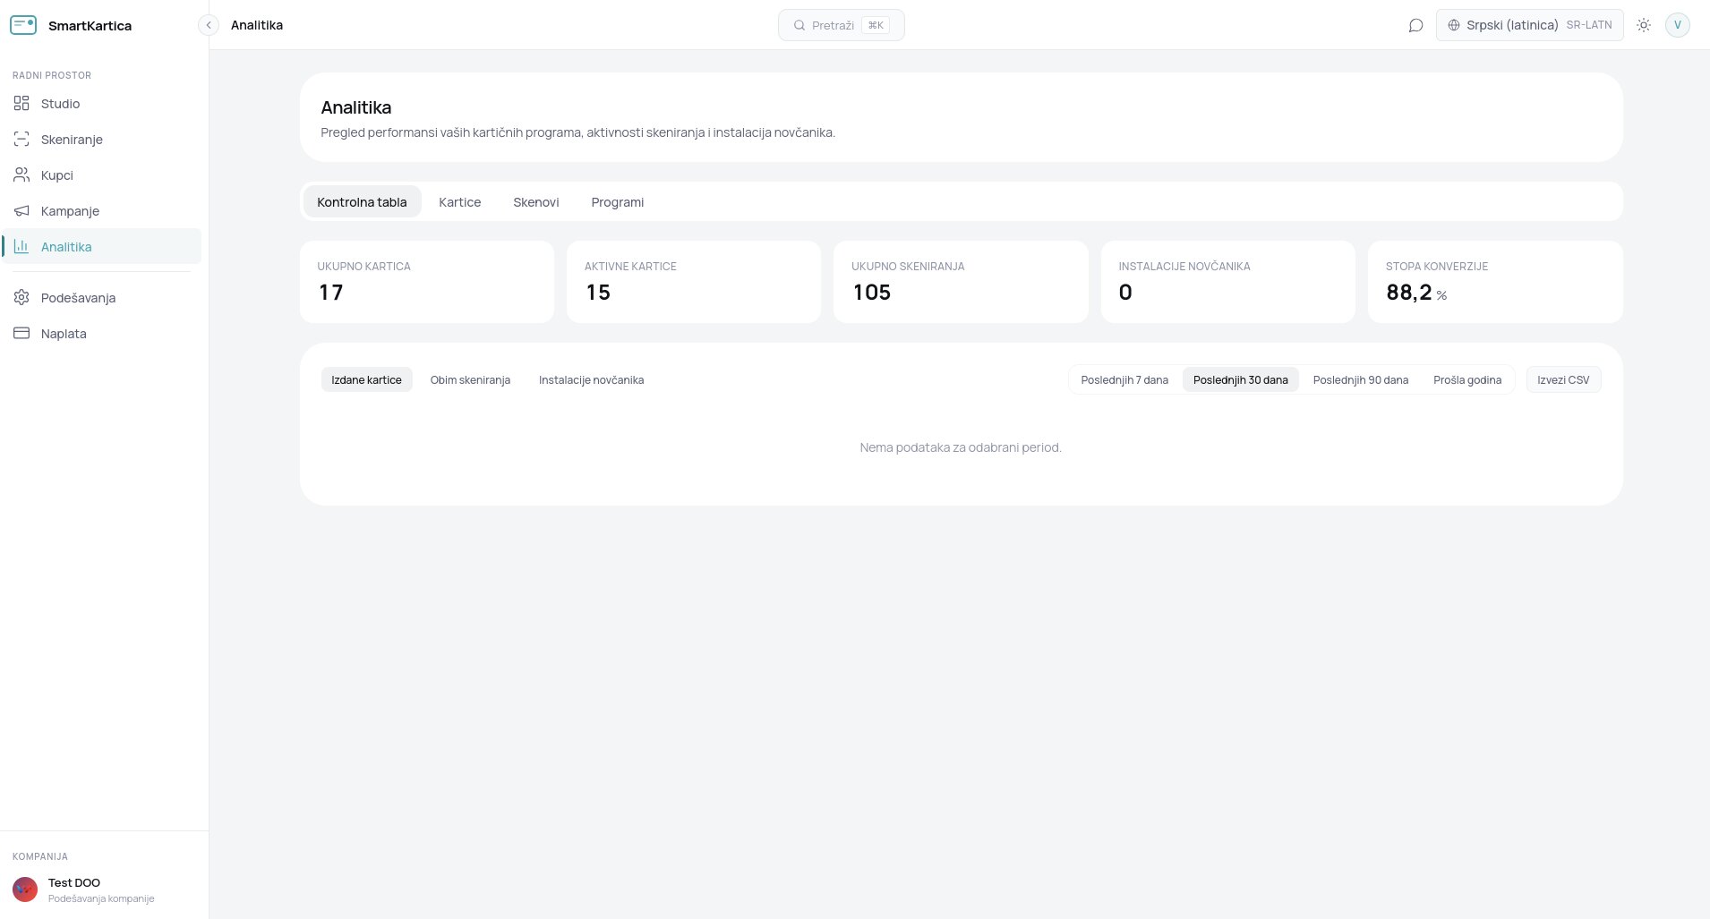Select the Poslednjih 30 dana period
Screen dimensions: 1710x919
1241,380
